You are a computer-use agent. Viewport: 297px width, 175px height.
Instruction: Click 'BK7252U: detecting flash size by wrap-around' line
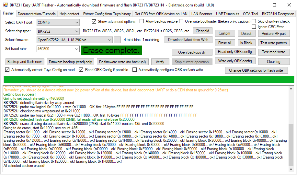tap(39, 103)
